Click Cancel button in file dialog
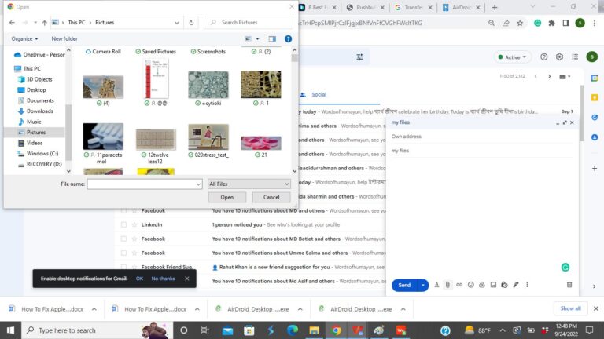The width and height of the screenshot is (604, 339). click(x=271, y=197)
